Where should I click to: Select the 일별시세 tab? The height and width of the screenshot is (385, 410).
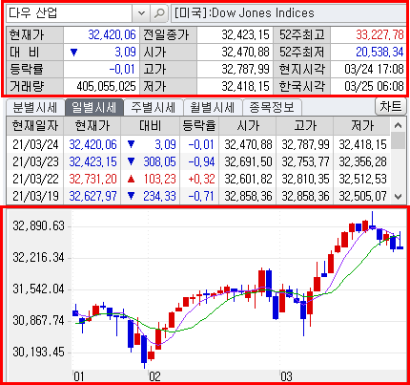pyautogui.click(x=94, y=108)
